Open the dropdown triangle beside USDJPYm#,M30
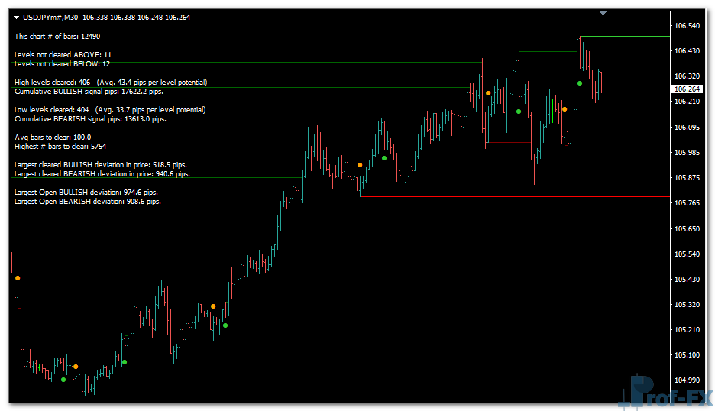715x411 pixels. tap(17, 17)
